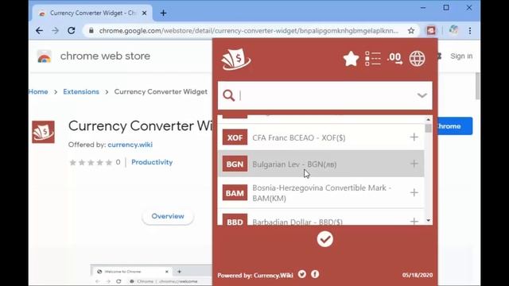Select the Bosnia-Herzegovina Convertible Mark row
The width and height of the screenshot is (509, 286).
[x=321, y=192]
